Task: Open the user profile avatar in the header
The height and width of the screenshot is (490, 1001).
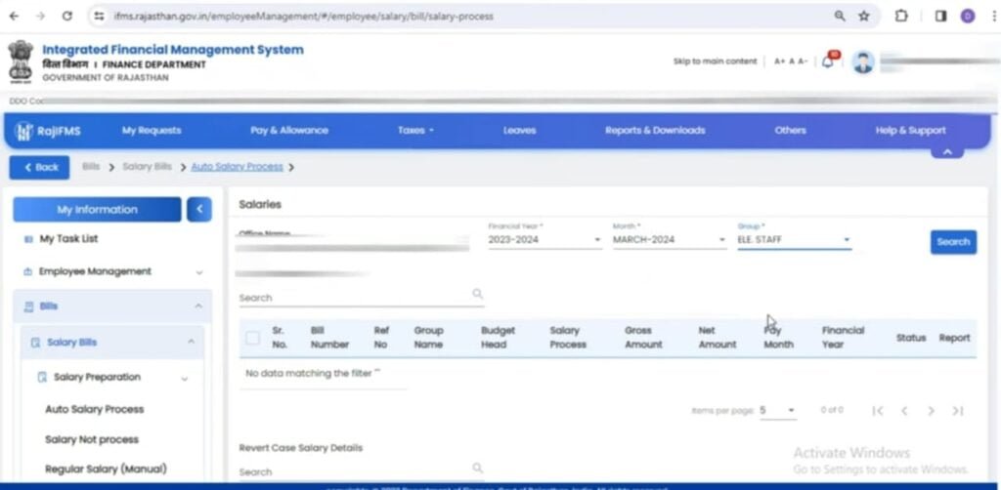Action: coord(863,61)
